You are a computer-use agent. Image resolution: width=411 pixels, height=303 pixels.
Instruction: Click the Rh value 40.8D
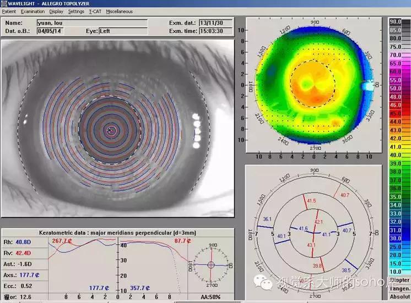tap(23, 242)
